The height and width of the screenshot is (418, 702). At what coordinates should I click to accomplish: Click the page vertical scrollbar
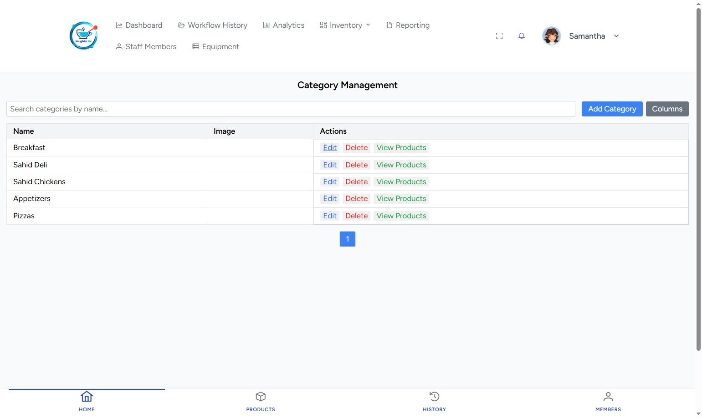698,180
